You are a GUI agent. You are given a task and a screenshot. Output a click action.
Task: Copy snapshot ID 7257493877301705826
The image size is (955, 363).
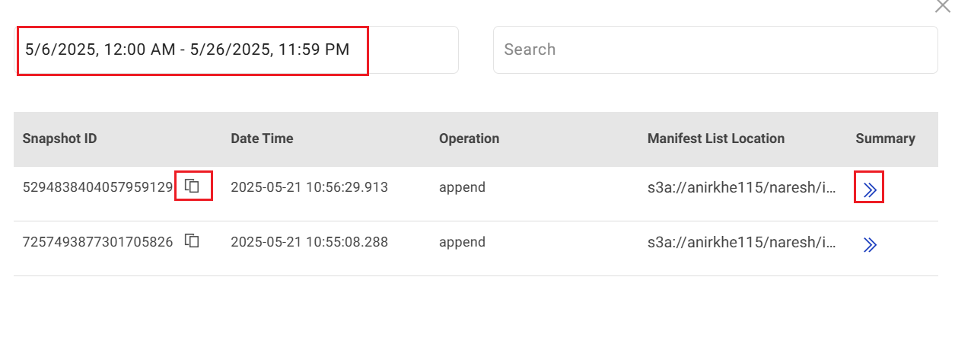click(x=193, y=241)
